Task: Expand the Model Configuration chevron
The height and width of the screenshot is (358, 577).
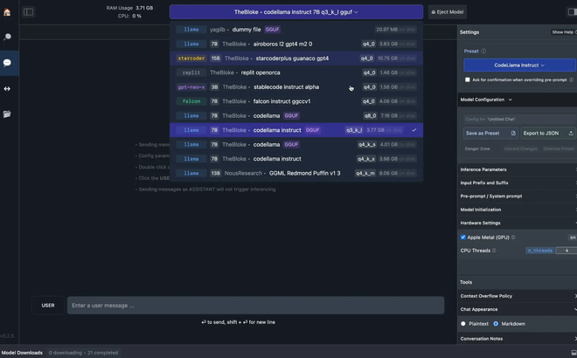Action: click(510, 100)
